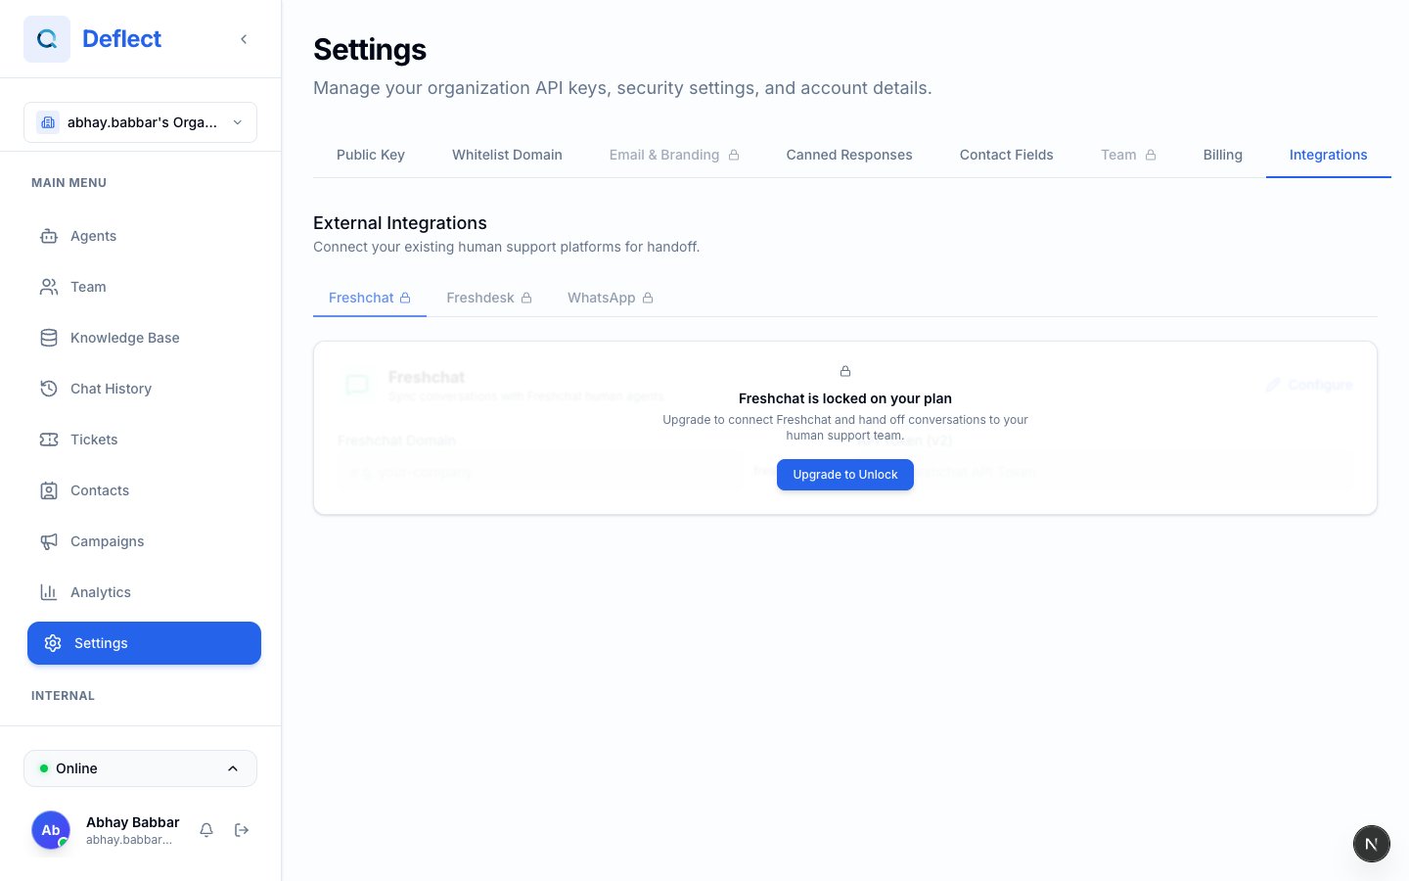This screenshot has height=881, width=1409.
Task: Click the notifications bell icon
Action: (x=206, y=830)
